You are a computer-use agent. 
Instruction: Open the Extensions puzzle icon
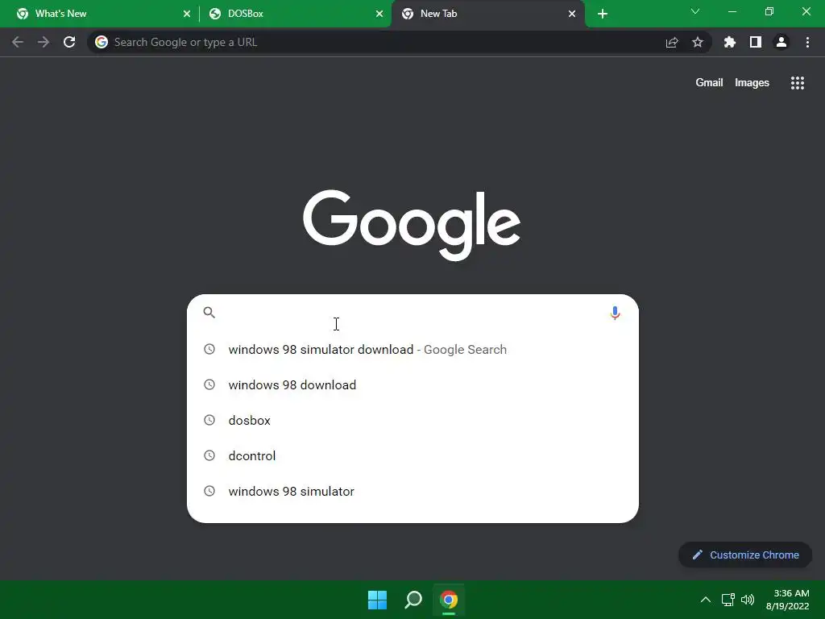pos(730,42)
